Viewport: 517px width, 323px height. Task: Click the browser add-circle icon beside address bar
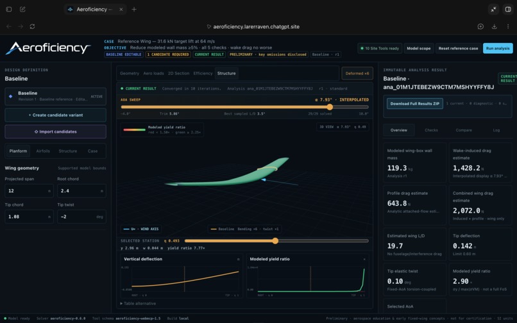480,26
